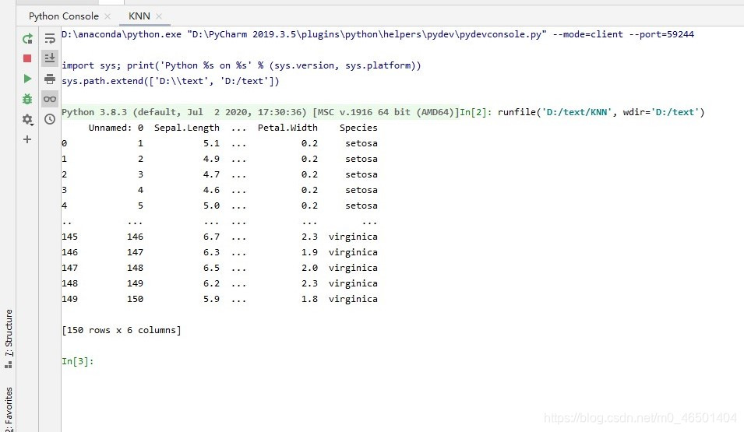Click the Species column header
The width and height of the screenshot is (744, 432).
click(x=358, y=128)
